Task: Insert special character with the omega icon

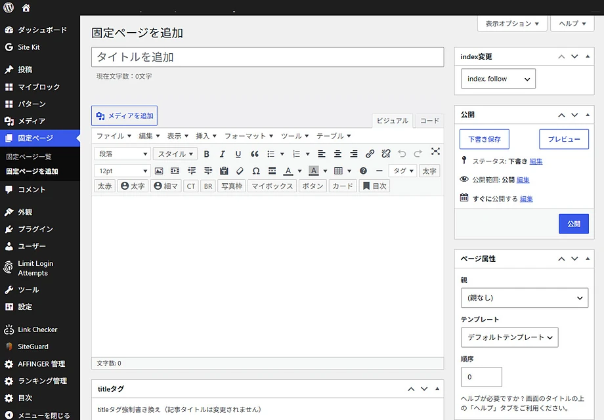Action: click(x=256, y=171)
